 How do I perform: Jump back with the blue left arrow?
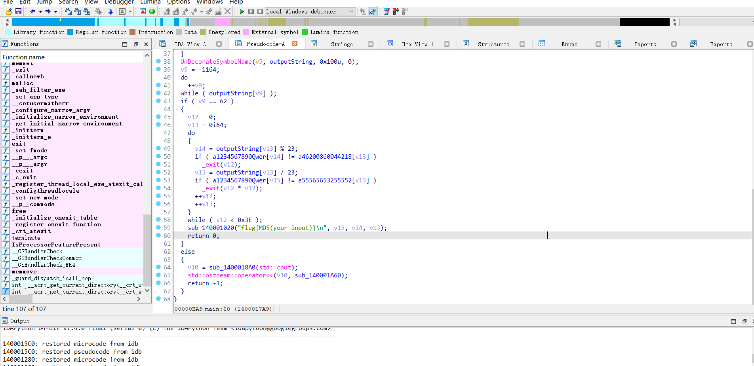[x=32, y=12]
